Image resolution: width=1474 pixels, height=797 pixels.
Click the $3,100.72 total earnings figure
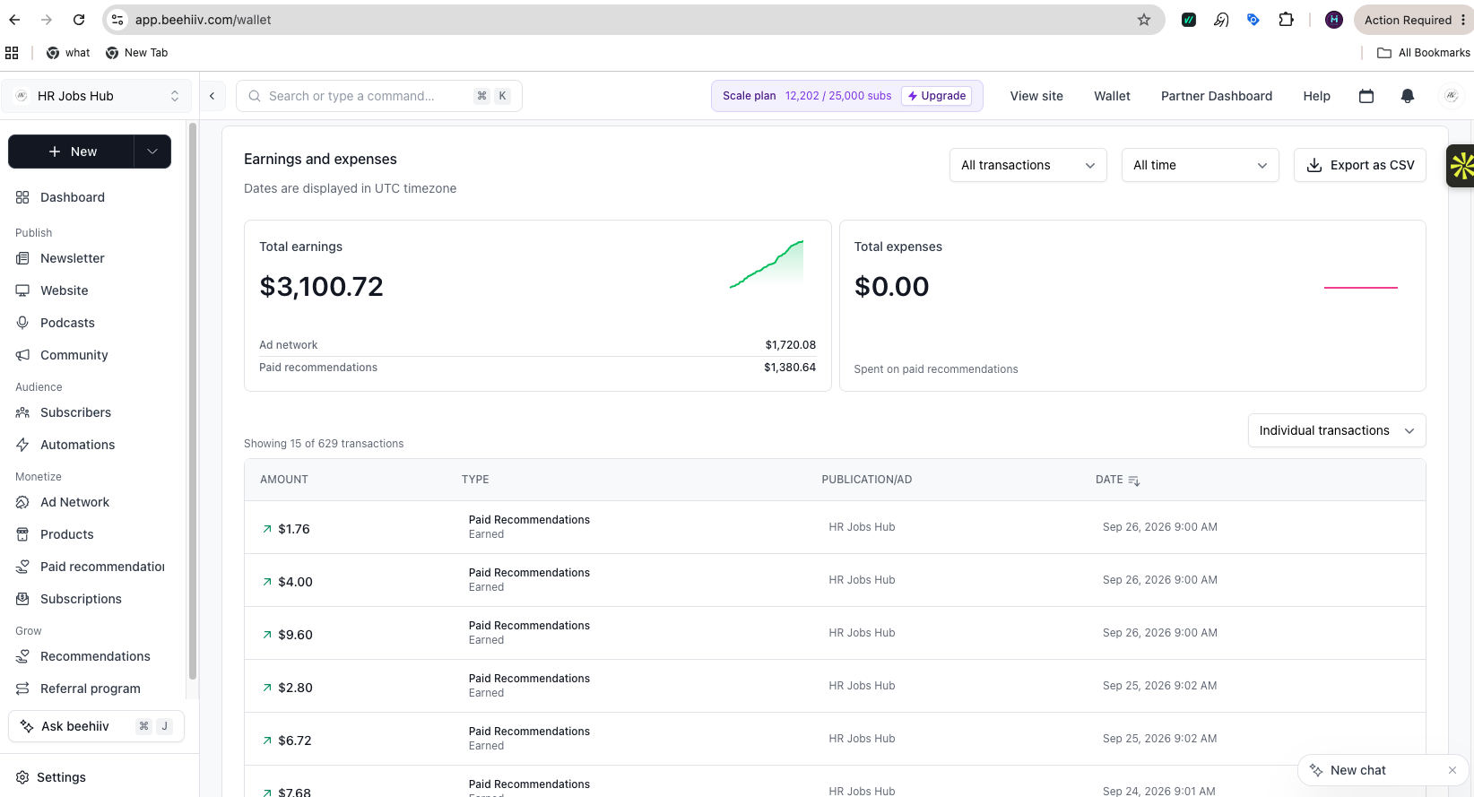(x=321, y=287)
